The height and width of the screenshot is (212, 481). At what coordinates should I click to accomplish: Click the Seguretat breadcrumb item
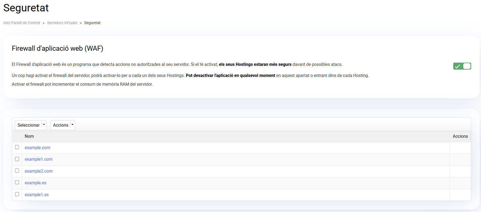tap(92, 23)
